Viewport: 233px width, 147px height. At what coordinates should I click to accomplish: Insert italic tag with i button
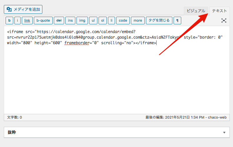pyautogui.click(x=17, y=20)
